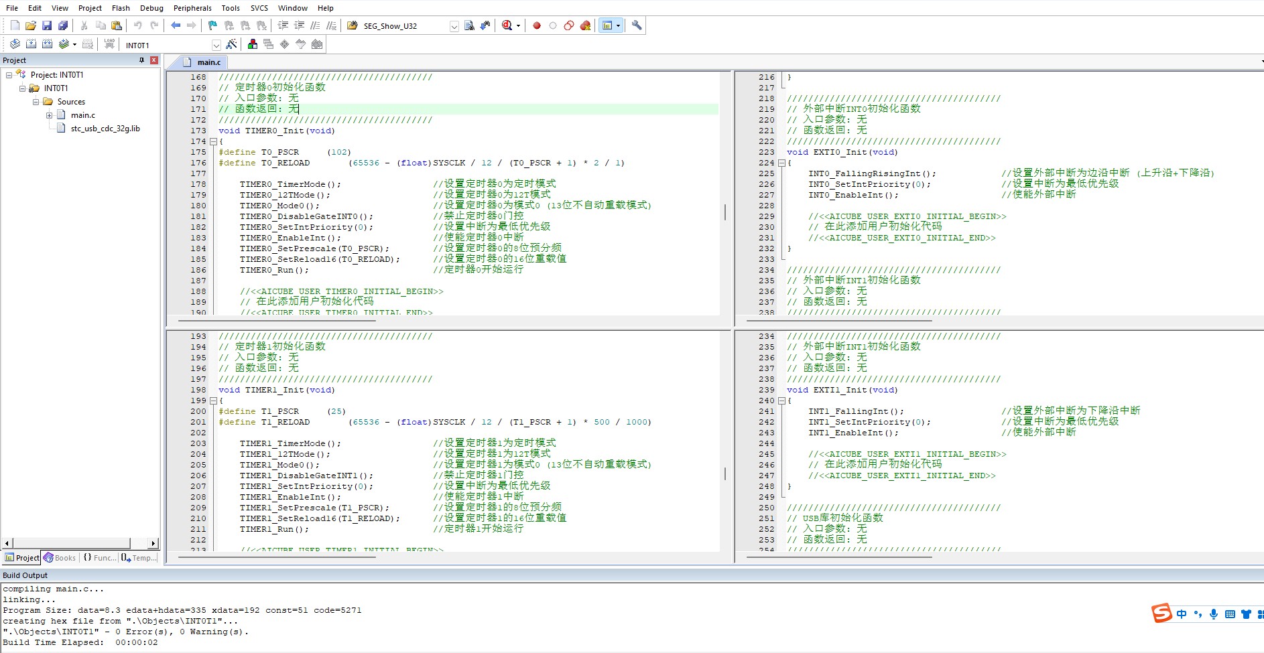Close the Project panel

point(154,60)
